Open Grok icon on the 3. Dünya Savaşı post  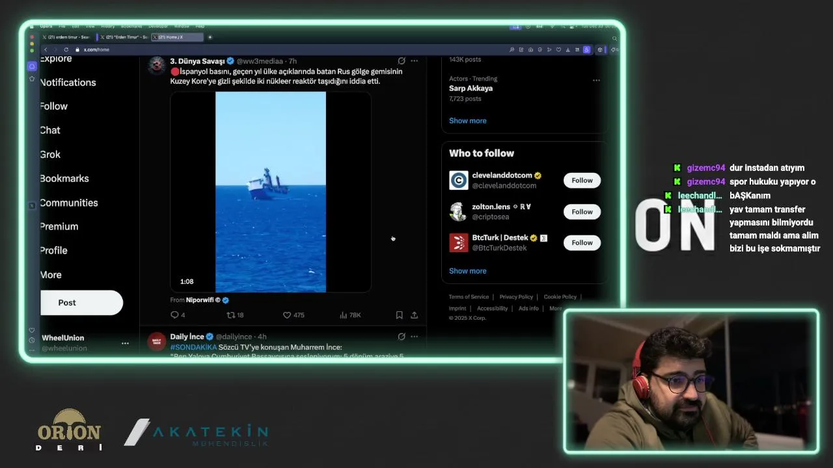coord(402,61)
